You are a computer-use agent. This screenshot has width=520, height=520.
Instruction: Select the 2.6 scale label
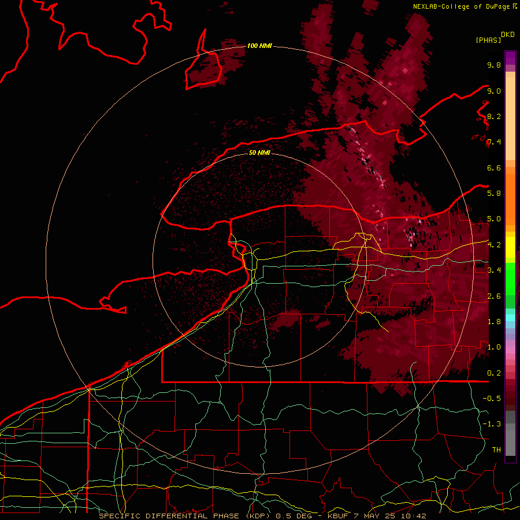tap(494, 296)
